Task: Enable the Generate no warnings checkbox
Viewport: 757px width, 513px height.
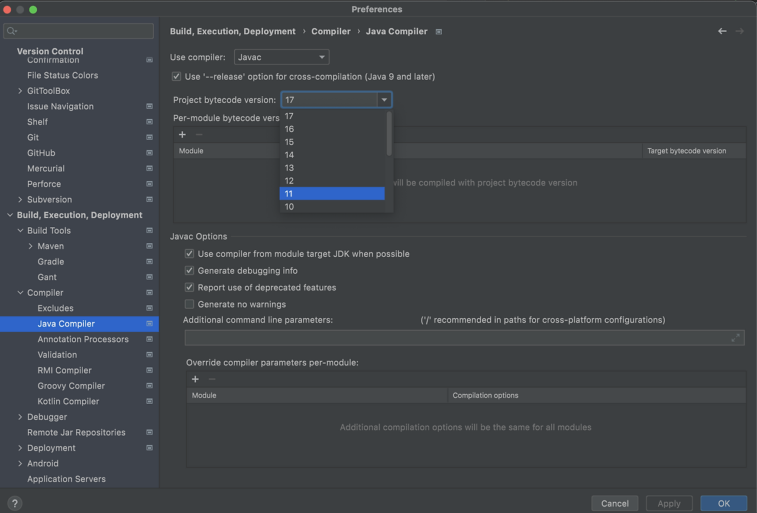Action: (x=190, y=304)
